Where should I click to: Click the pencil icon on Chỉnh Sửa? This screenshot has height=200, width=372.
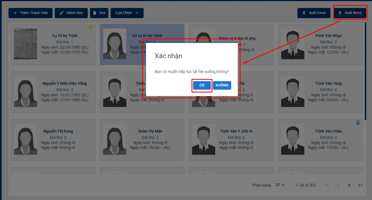(x=62, y=13)
